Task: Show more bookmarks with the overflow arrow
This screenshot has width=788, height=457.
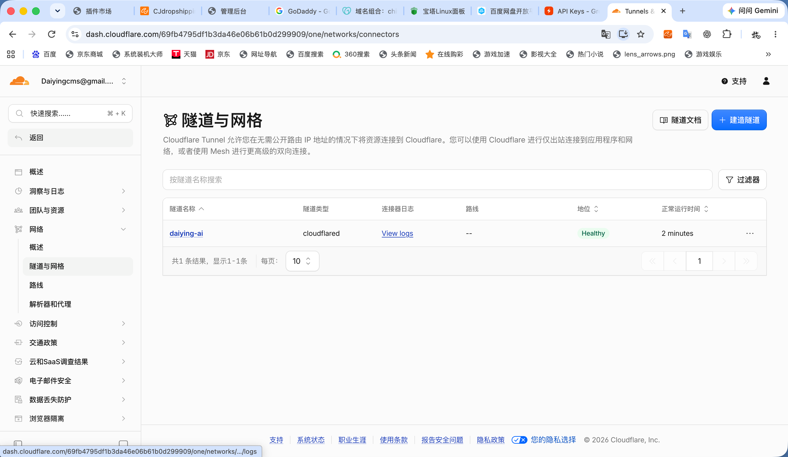Action: (768, 54)
